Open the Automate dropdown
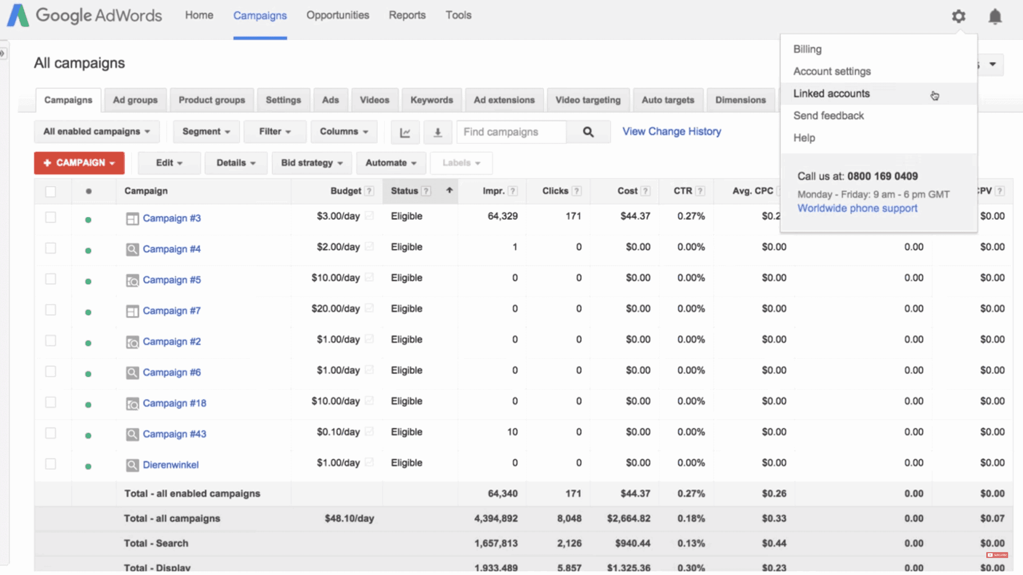 [391, 163]
